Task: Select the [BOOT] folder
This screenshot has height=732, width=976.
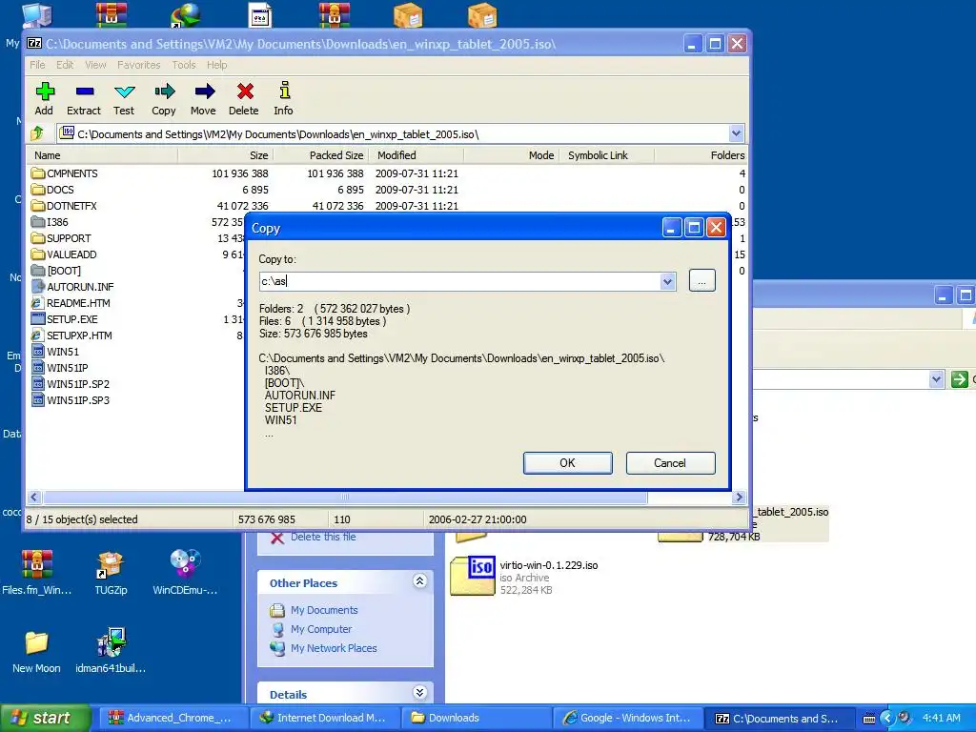Action: (x=56, y=271)
